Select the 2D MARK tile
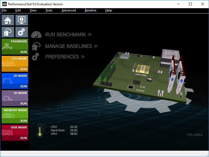Image resolution: width=209 pixels, height=157 pixels. (x=15, y=78)
